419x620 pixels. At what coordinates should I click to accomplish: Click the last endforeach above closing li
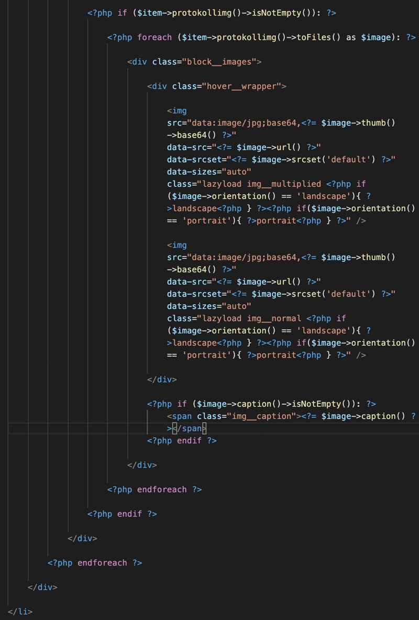[102, 563]
